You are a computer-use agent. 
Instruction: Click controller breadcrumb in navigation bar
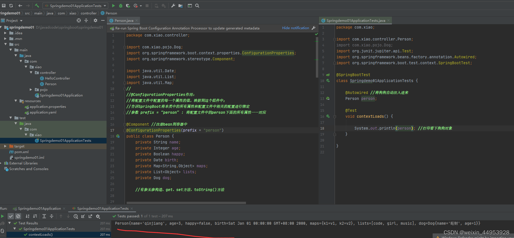click(x=88, y=13)
